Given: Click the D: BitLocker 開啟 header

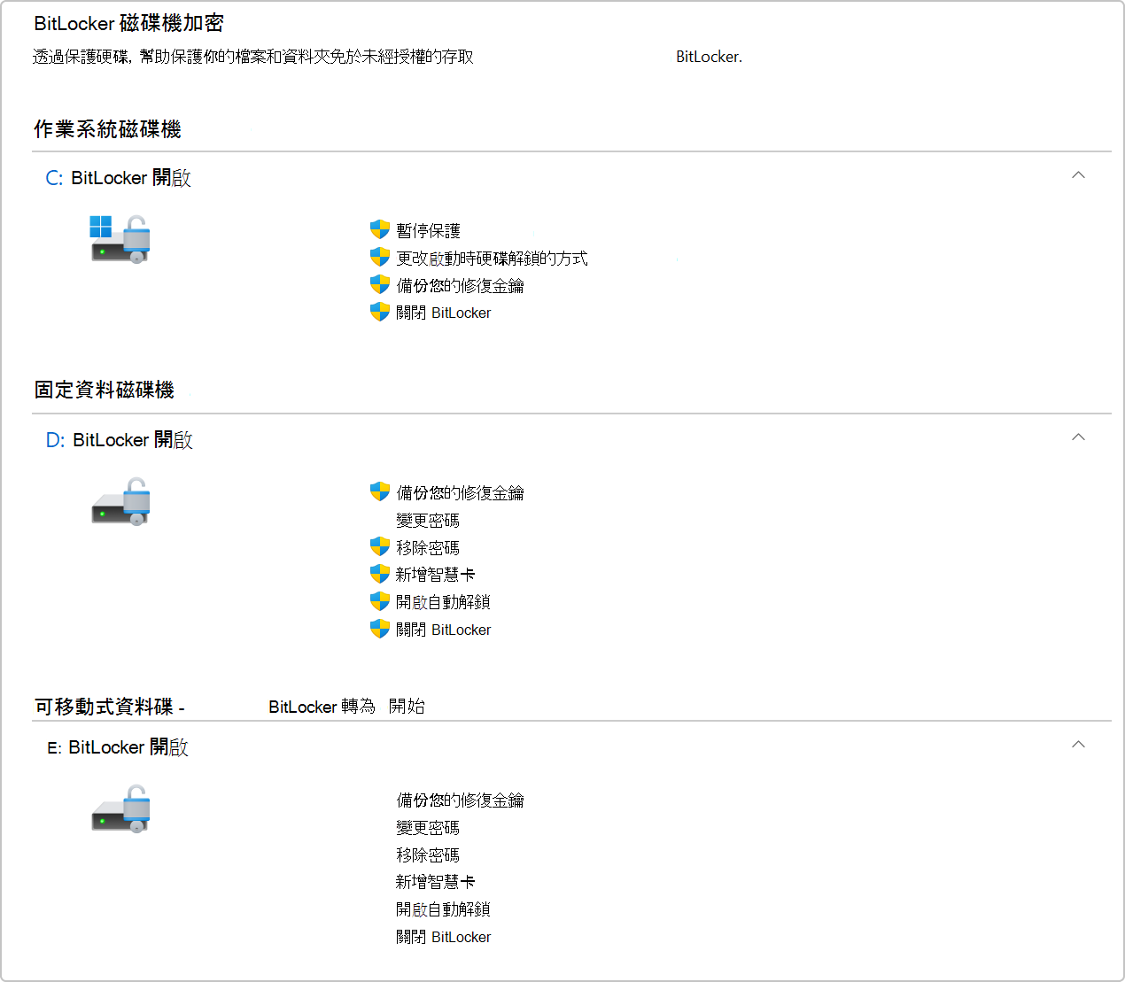Looking at the screenshot, I should 120,440.
